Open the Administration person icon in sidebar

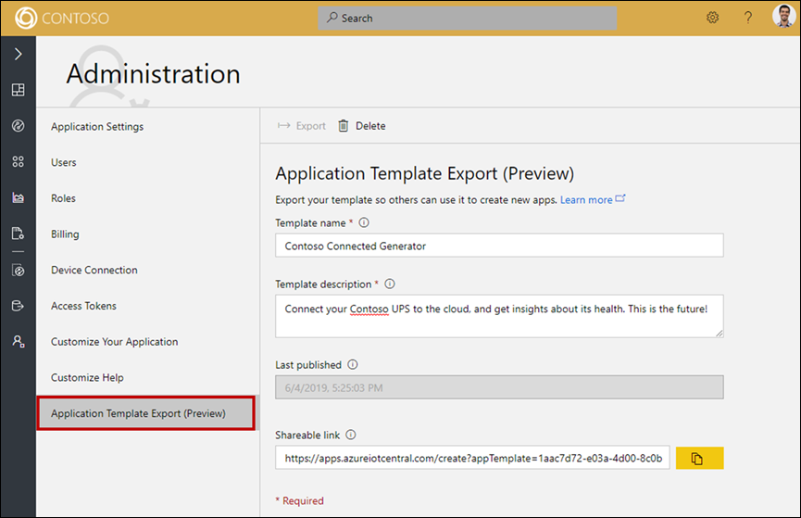[x=19, y=342]
